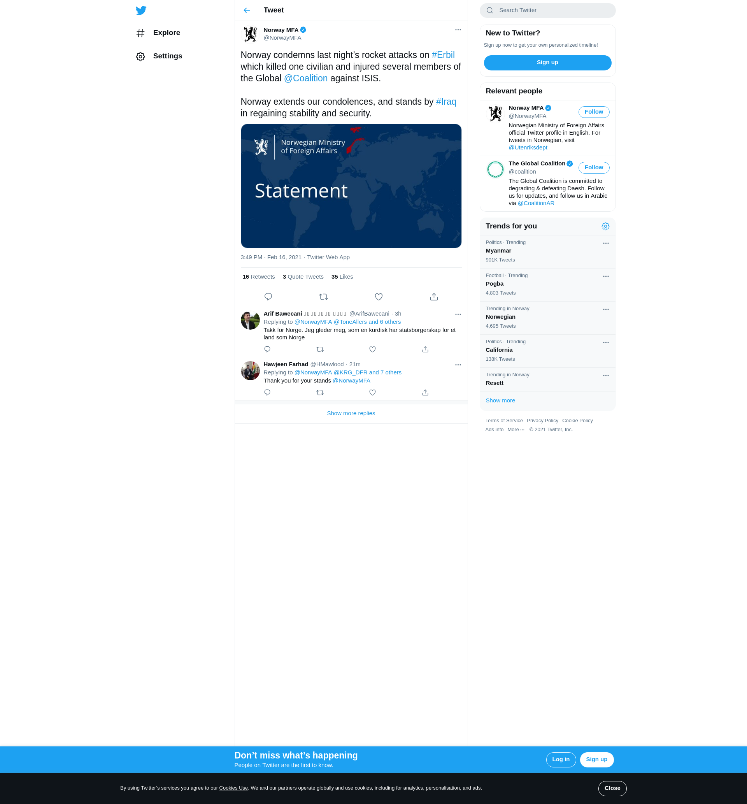747x804 pixels.
Task: Open more options on main tweet
Action: tap(458, 30)
